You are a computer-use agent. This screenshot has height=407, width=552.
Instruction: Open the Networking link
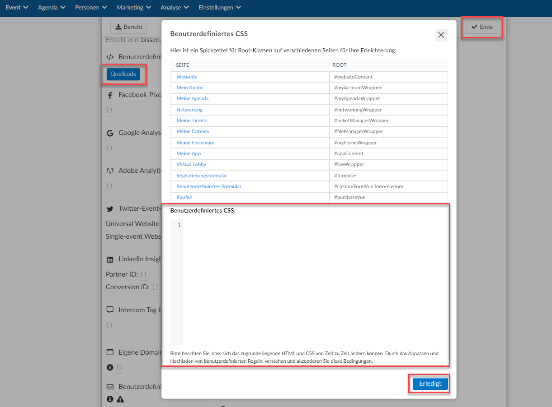point(189,110)
